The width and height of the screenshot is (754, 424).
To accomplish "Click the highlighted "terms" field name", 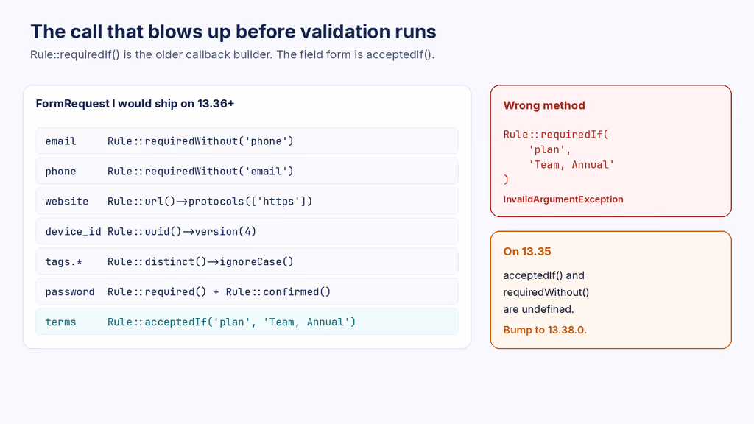I will [x=60, y=322].
